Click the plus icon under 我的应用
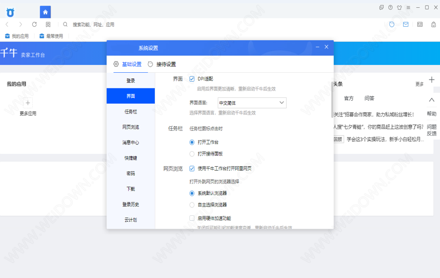This screenshot has height=278, width=440. point(28,103)
